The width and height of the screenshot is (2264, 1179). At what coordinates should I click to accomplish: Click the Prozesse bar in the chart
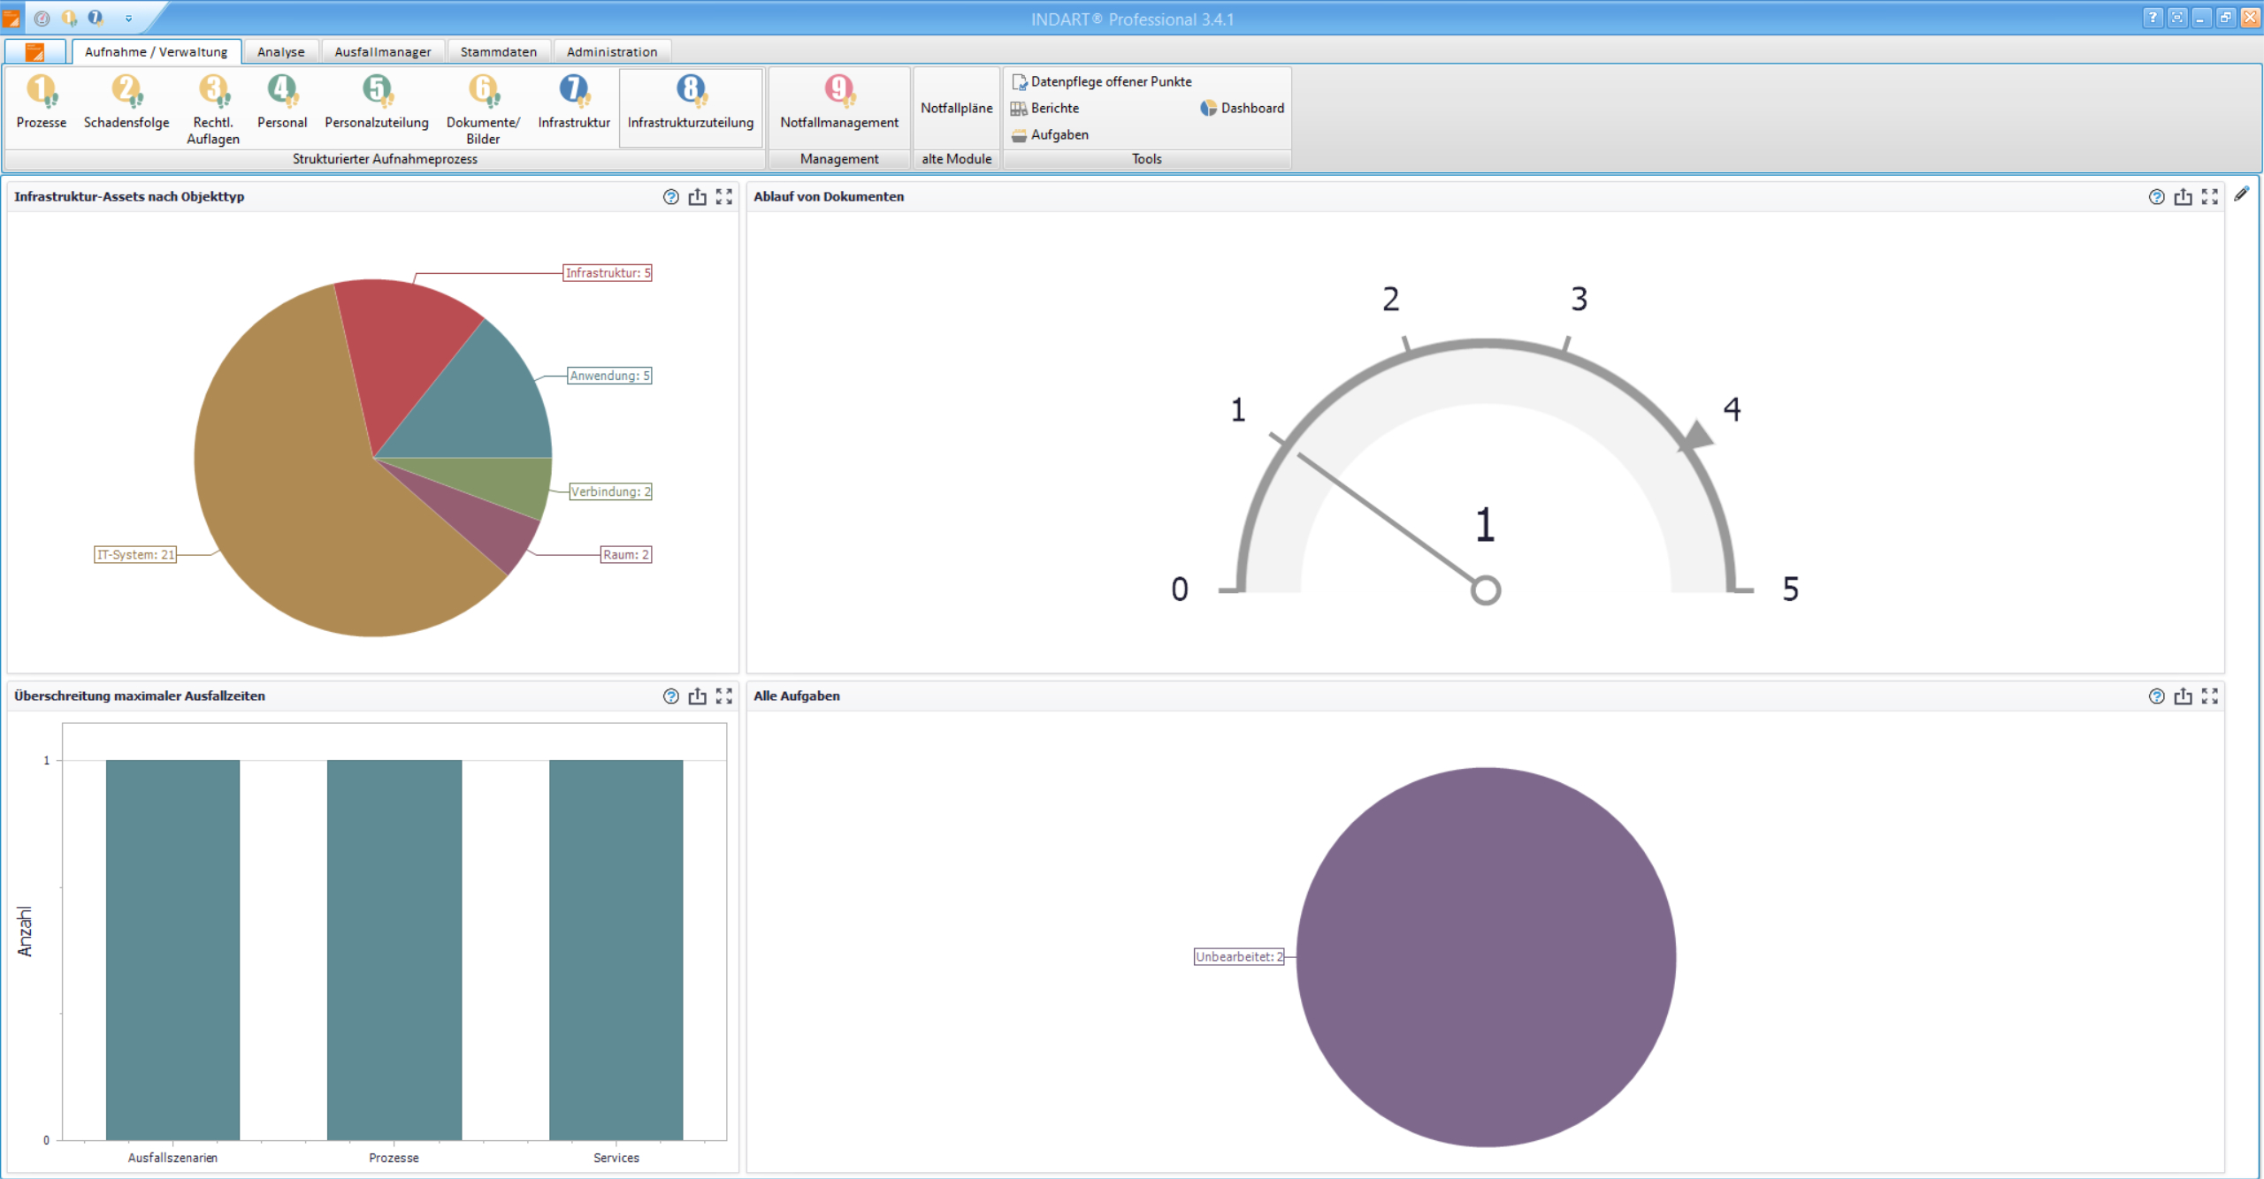[x=394, y=950]
